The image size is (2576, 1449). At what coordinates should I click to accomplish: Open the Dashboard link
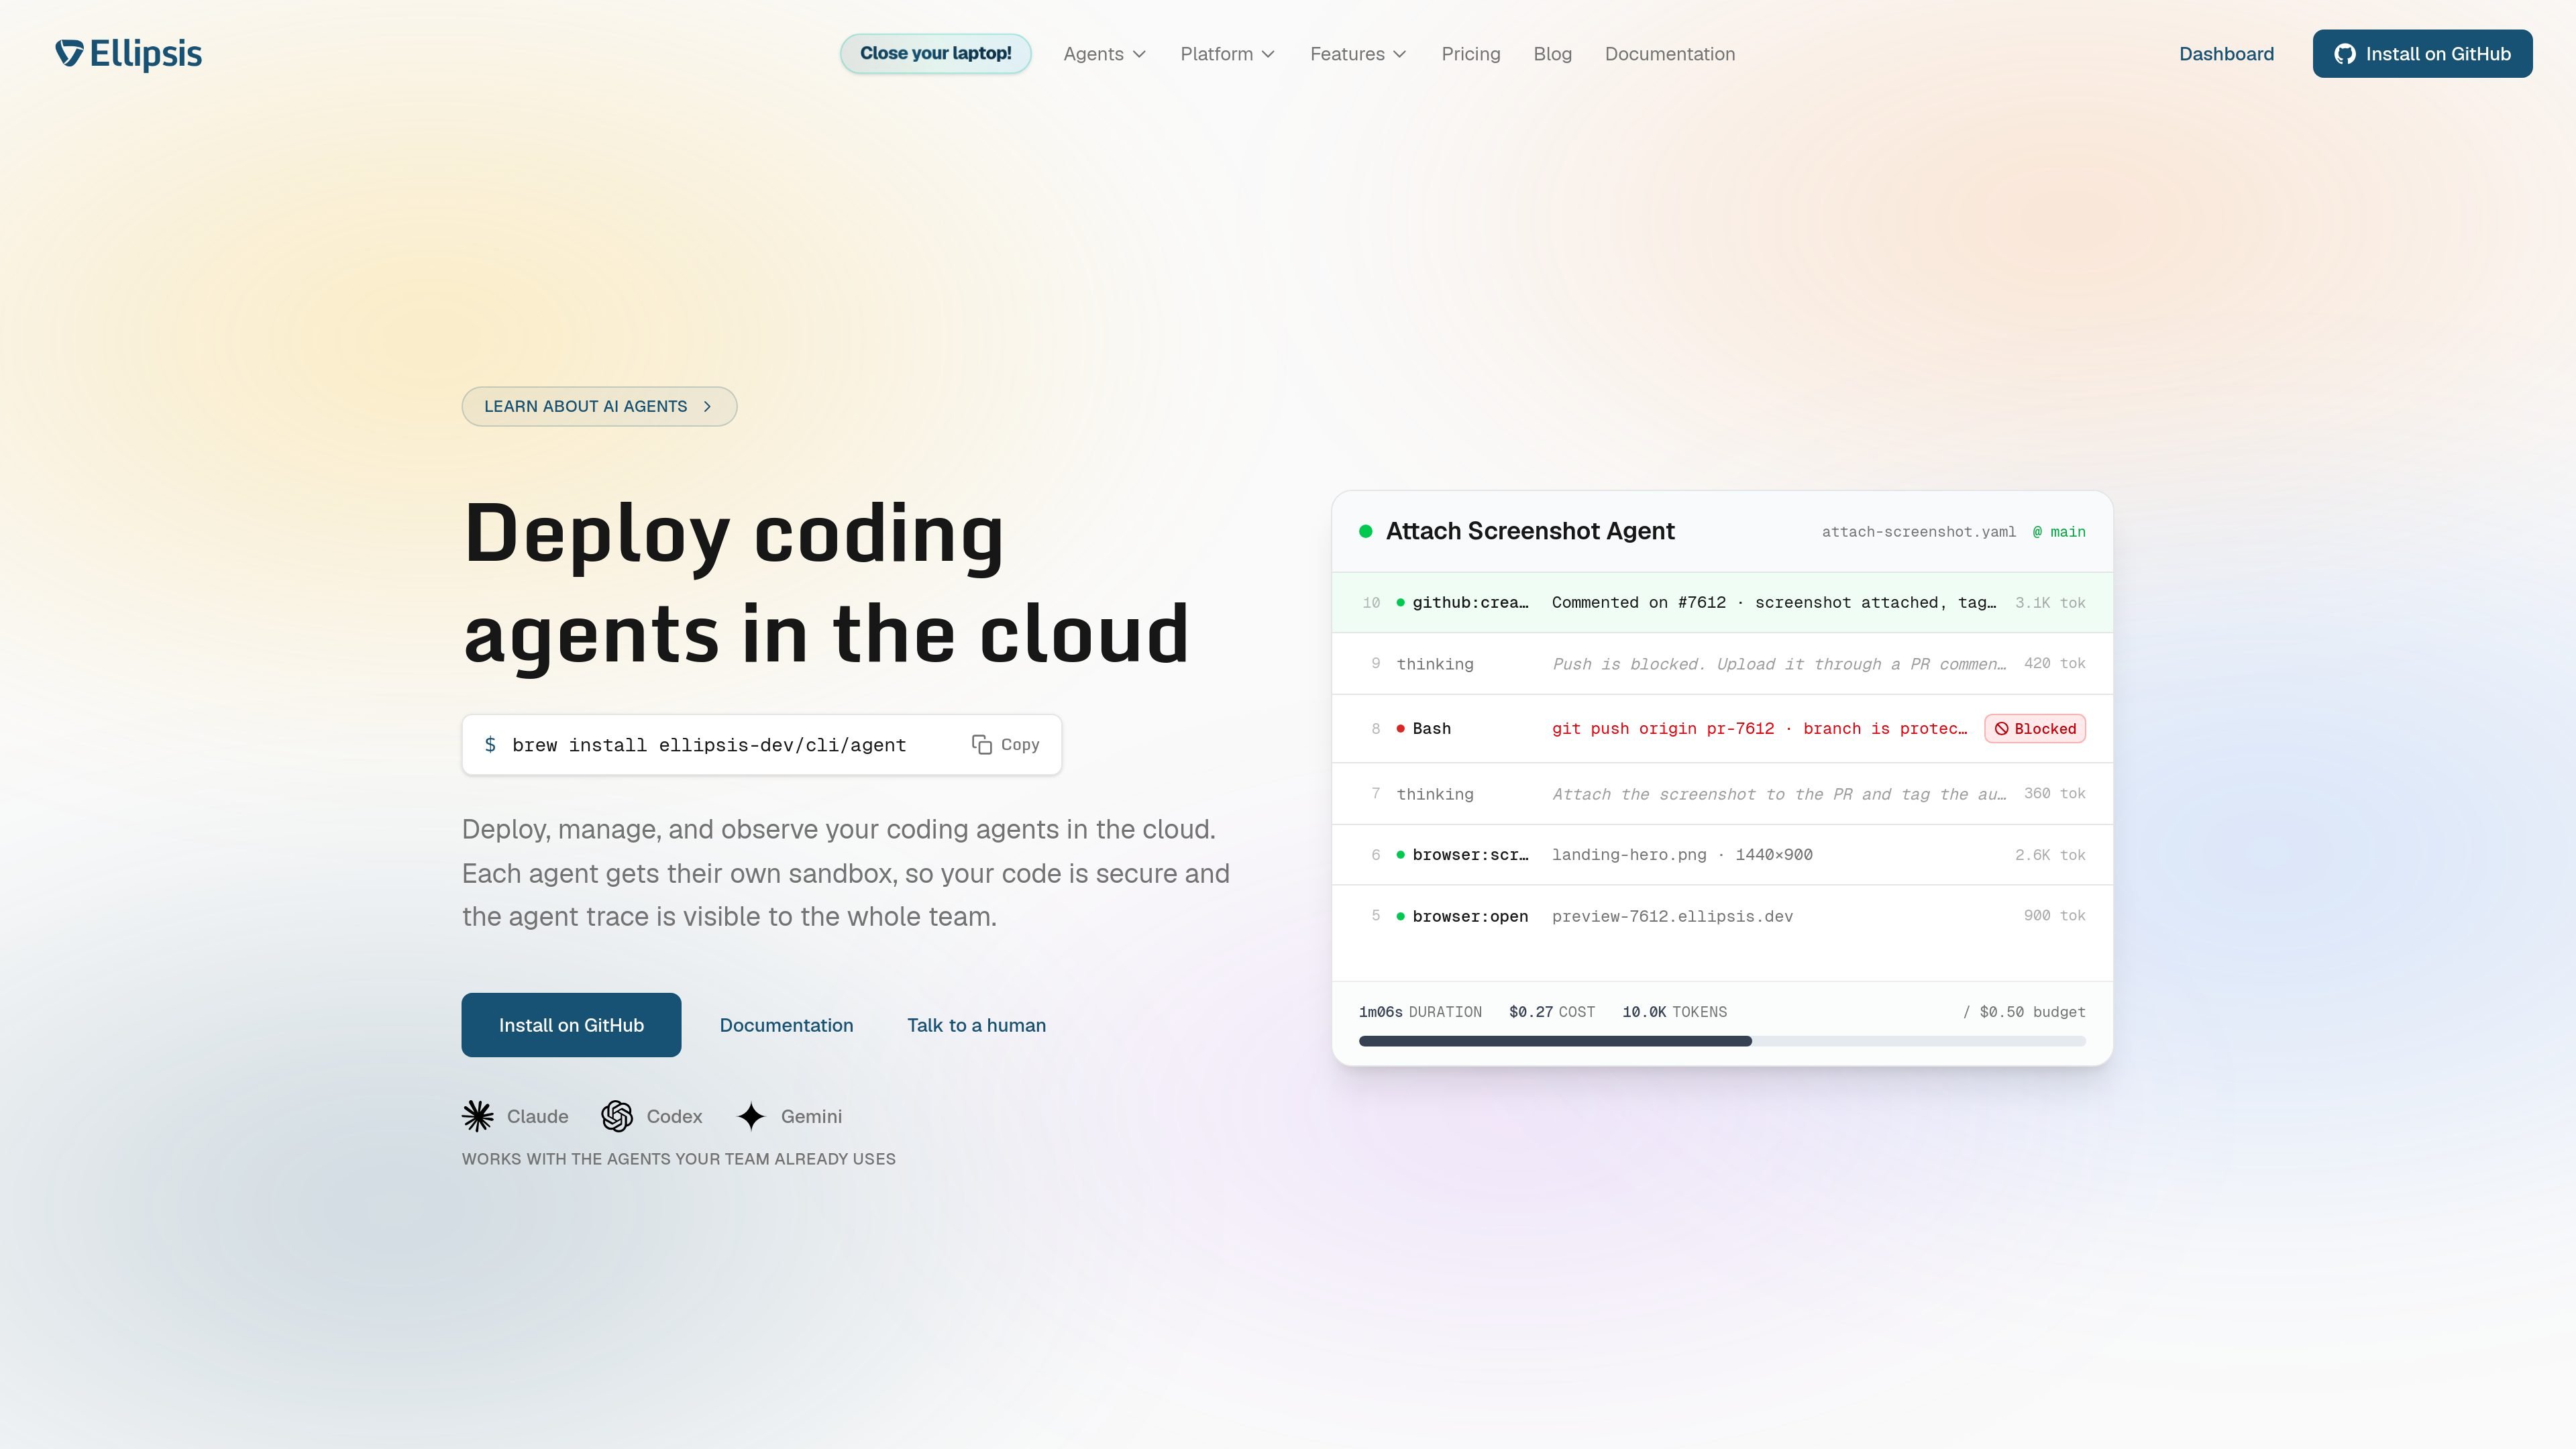[x=2226, y=54]
